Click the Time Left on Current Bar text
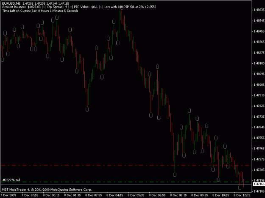This screenshot has width=265, height=198. pos(40,11)
